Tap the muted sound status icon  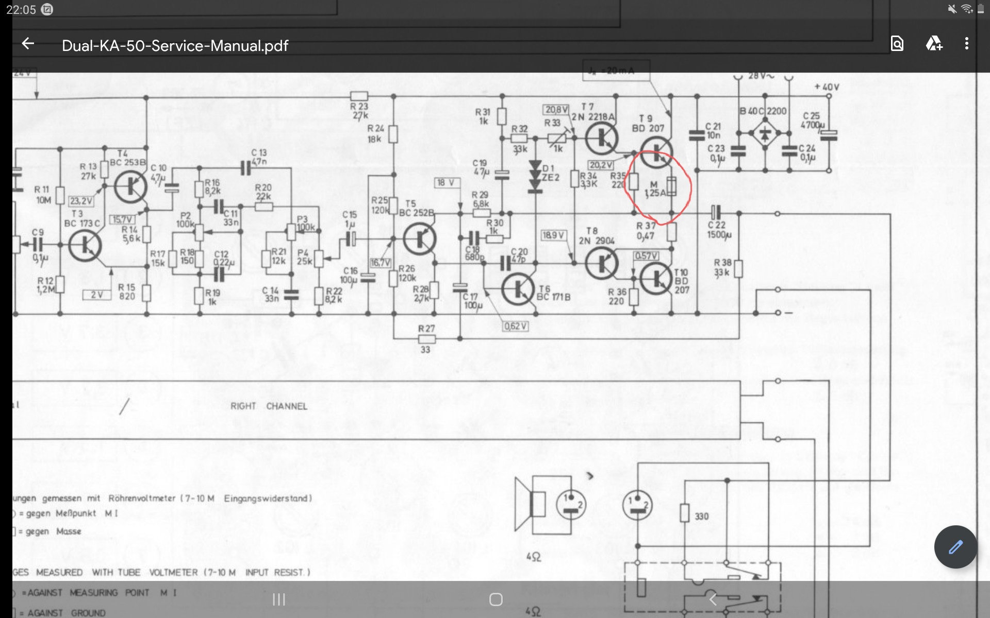(952, 9)
